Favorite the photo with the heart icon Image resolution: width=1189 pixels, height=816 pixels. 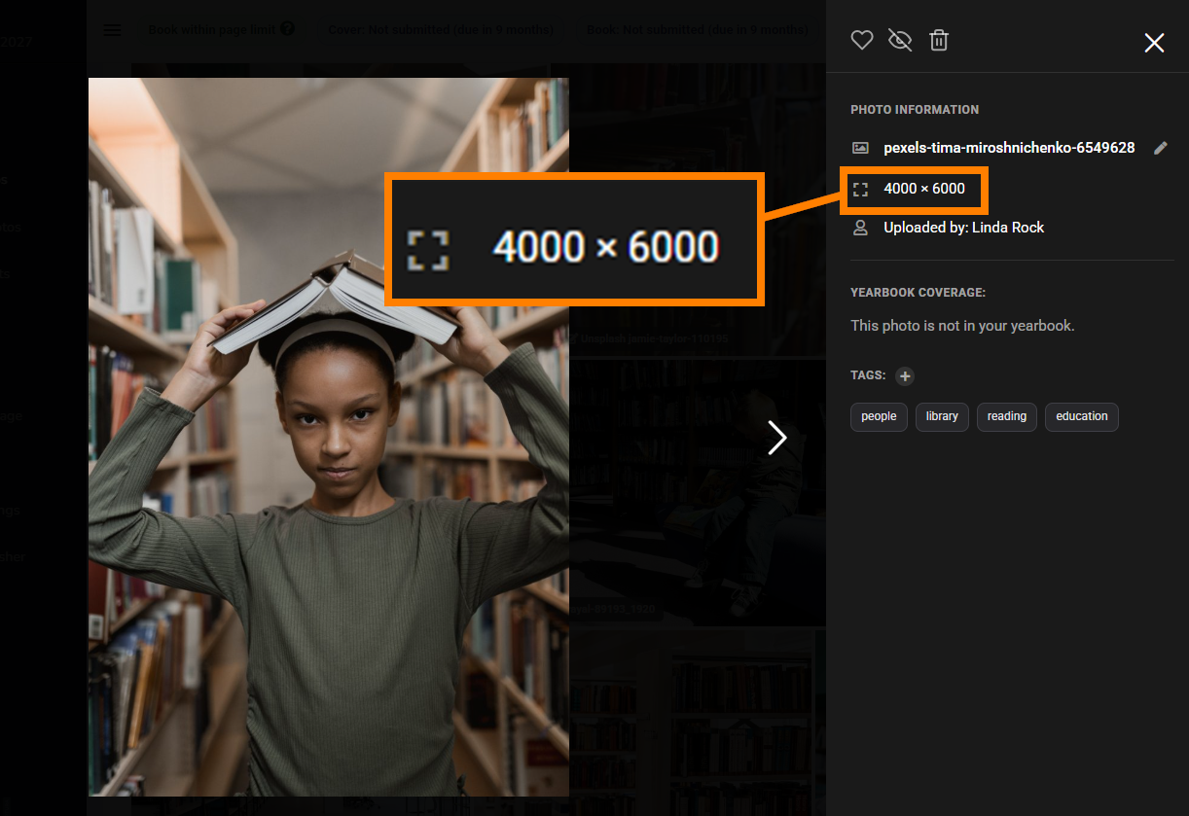pos(861,40)
